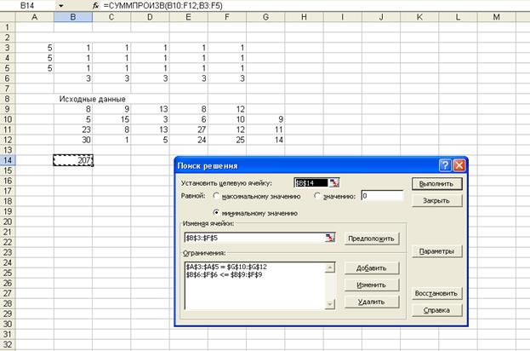
Task: Select column M header
Action: 497,17
